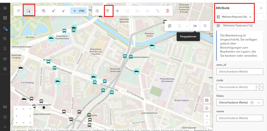This screenshot has width=267, height=131.
Task: Open the Layers panel in sidebar
Action: (5, 8)
